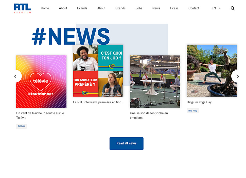Open the "C'est quoi ton job" interview image
The height and width of the screenshot is (178, 246).
pyautogui.click(x=98, y=71)
